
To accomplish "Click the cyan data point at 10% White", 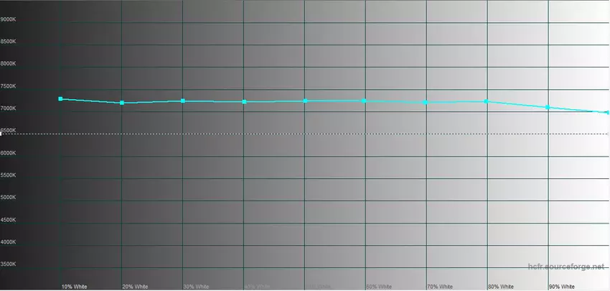I will pyautogui.click(x=61, y=99).
